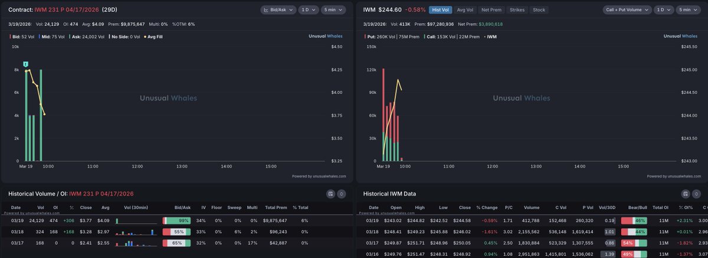This screenshot has width=708, height=258.
Task: Open contract link in Historical Volume / OI title
Action: 101,193
